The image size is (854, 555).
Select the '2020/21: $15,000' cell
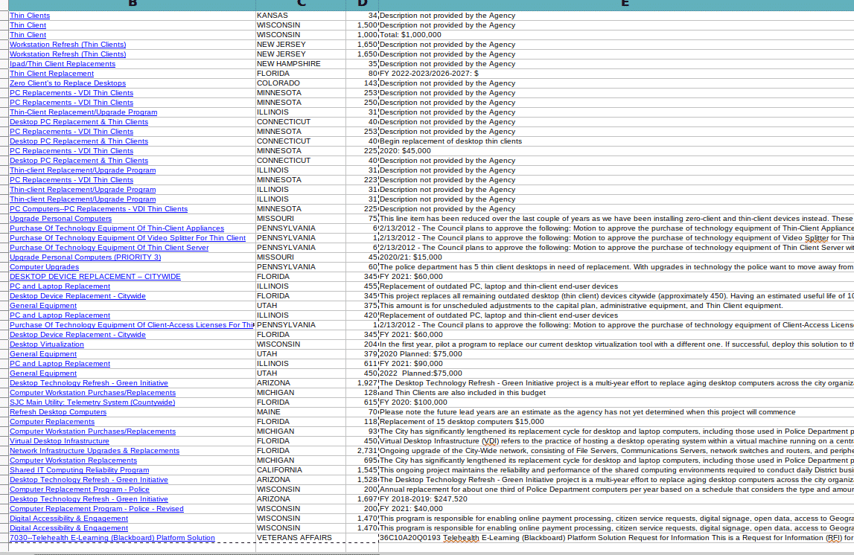point(616,257)
